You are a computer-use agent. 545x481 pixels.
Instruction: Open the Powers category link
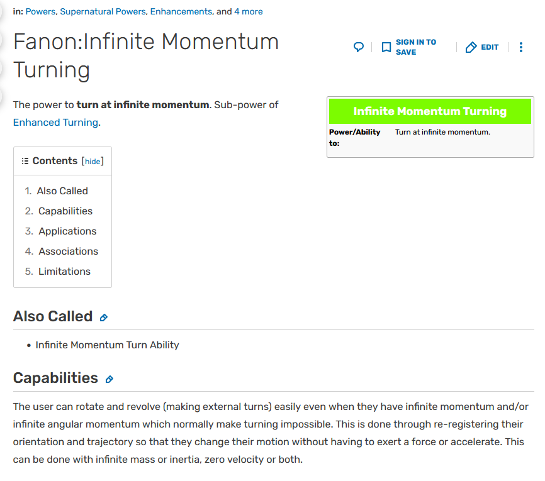tap(40, 11)
